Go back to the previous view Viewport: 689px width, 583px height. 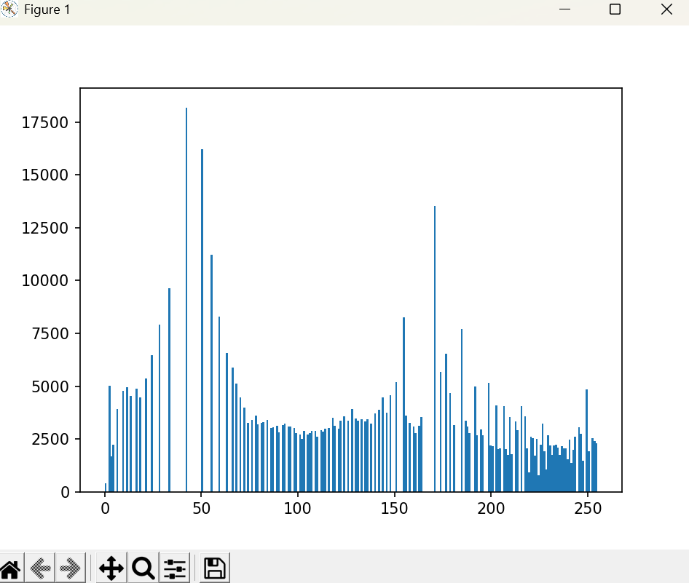40,568
